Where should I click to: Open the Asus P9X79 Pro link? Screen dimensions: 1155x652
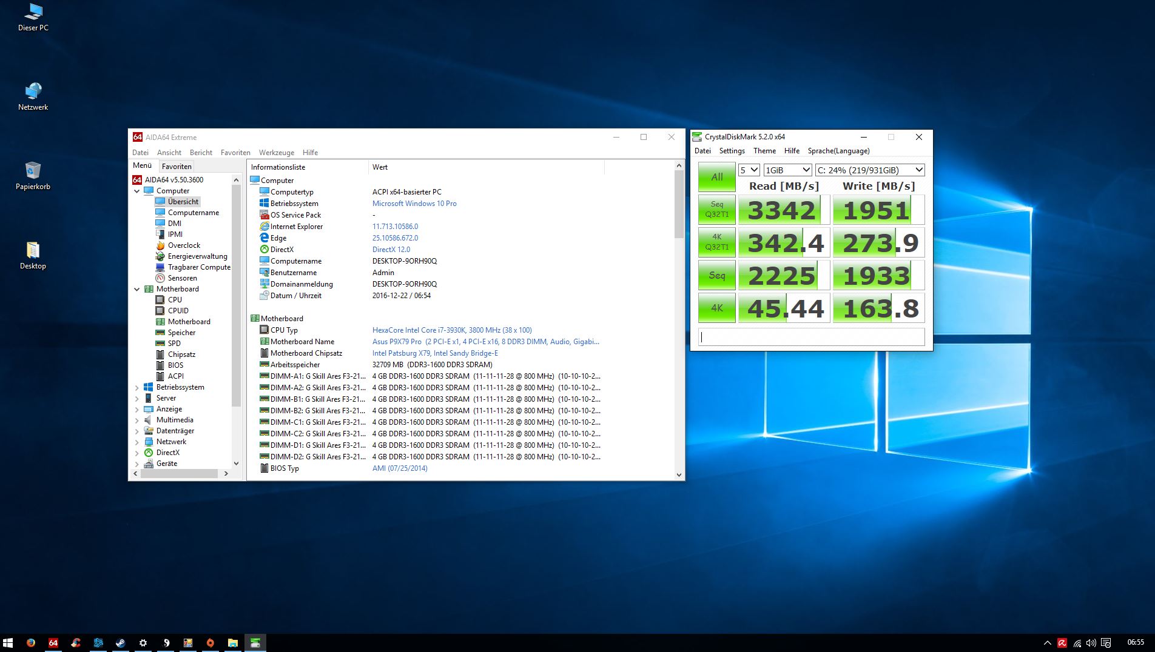486,342
